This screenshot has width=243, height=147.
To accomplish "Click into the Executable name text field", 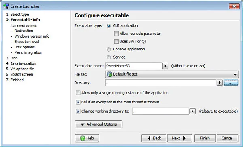I will pos(134,66).
